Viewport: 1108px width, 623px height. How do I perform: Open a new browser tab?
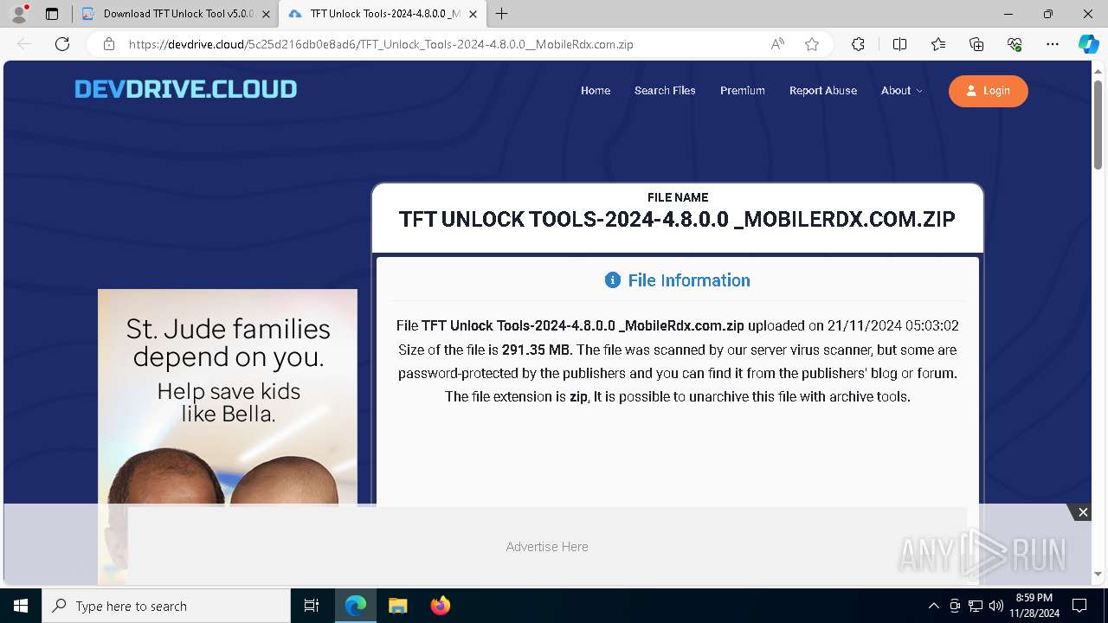click(502, 14)
